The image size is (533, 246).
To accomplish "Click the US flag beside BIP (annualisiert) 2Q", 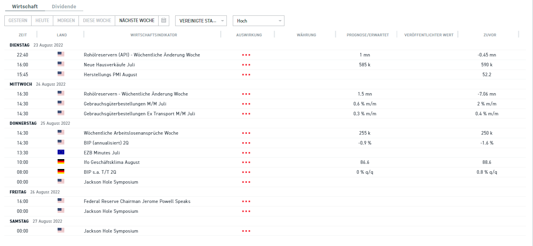I will [61, 143].
